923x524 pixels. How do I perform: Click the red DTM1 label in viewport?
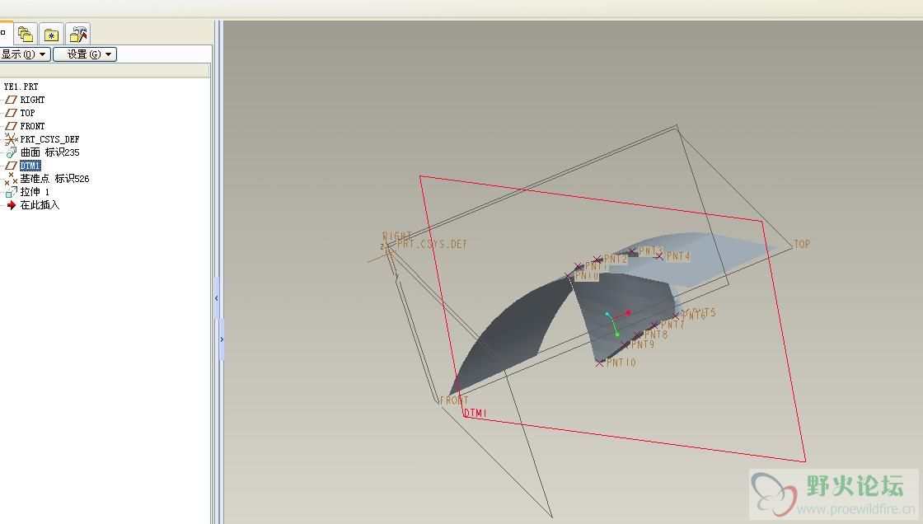coord(476,414)
